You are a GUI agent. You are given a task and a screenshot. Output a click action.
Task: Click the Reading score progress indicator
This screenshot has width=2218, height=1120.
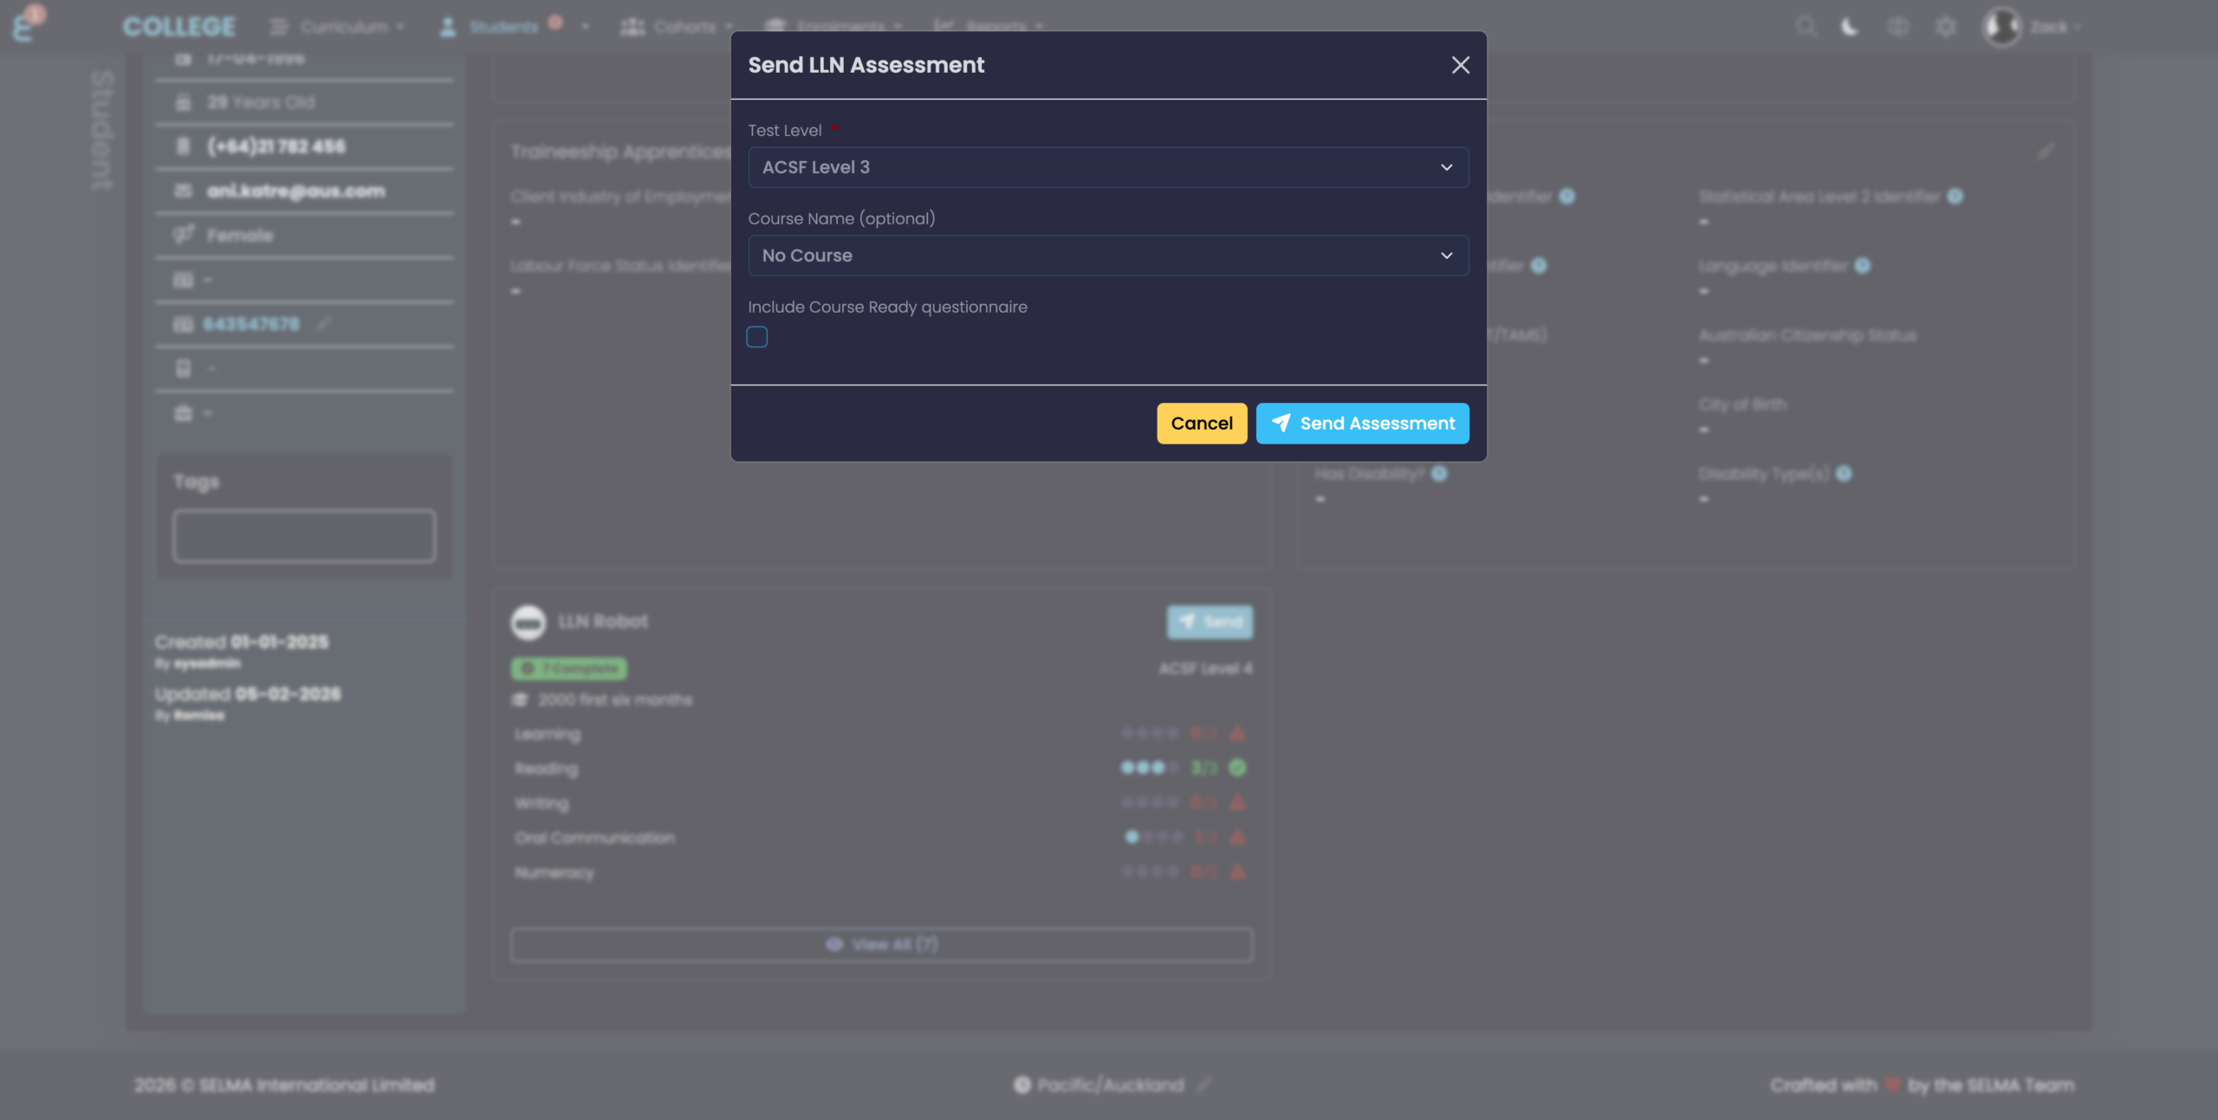pyautogui.click(x=1147, y=768)
